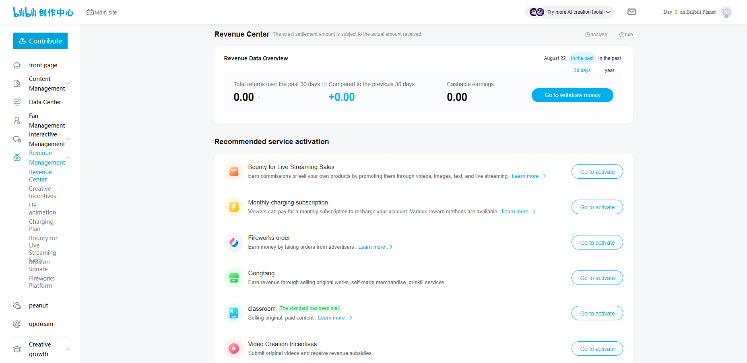
Task: Open Fireworks Platform in the sidebar
Action: point(42,282)
